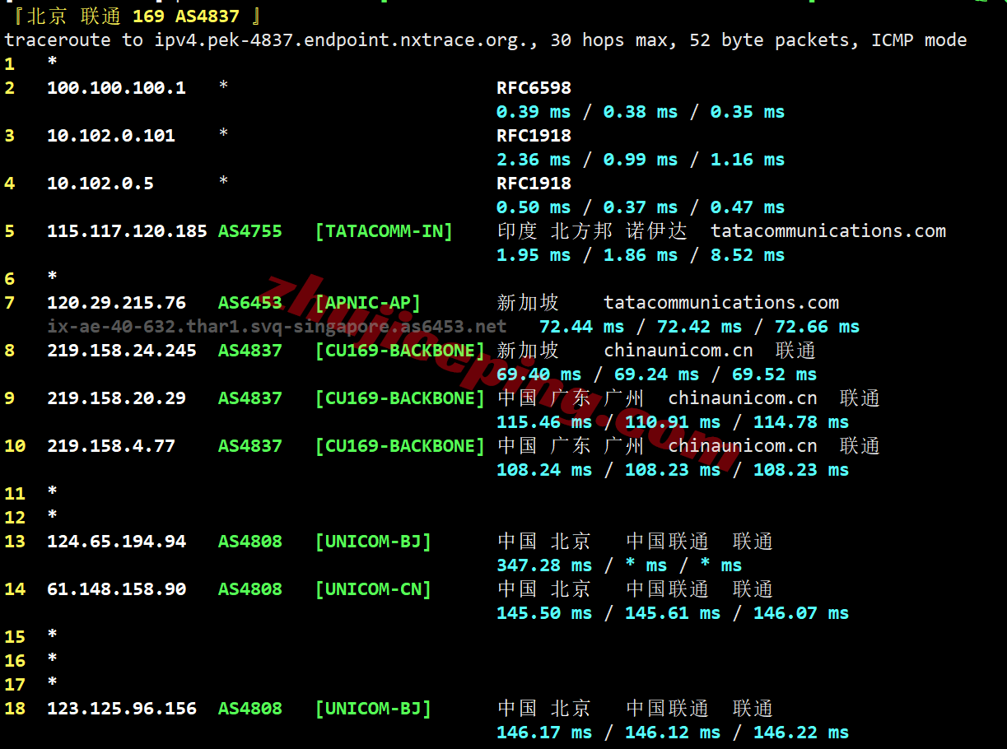
Task: Select the [UNICOM-CN] tag
Action: [373, 588]
